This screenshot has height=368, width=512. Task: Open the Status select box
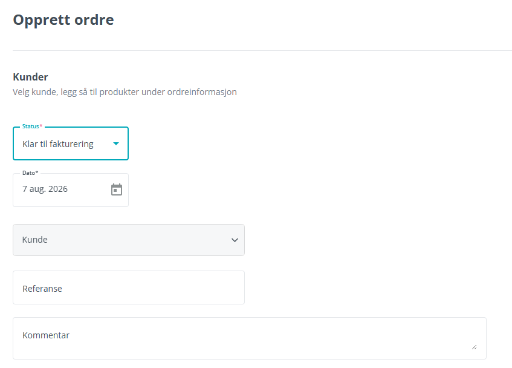coord(71,143)
